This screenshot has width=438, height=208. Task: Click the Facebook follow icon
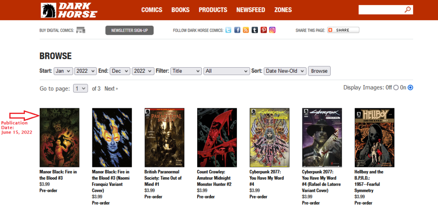pyautogui.click(x=237, y=30)
